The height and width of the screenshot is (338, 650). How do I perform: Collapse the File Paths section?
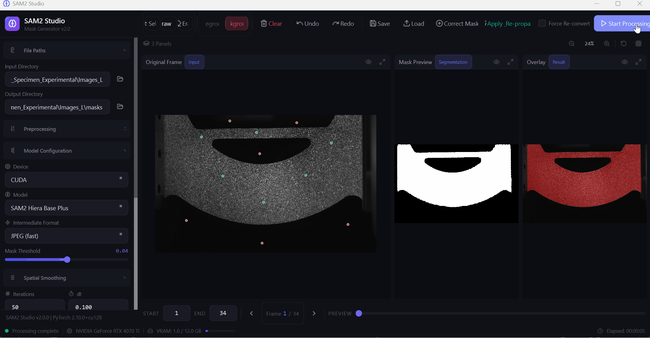point(66,50)
